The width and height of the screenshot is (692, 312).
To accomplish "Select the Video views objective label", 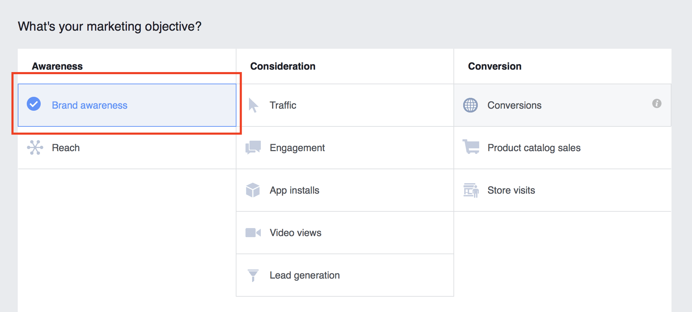I will pyautogui.click(x=295, y=233).
